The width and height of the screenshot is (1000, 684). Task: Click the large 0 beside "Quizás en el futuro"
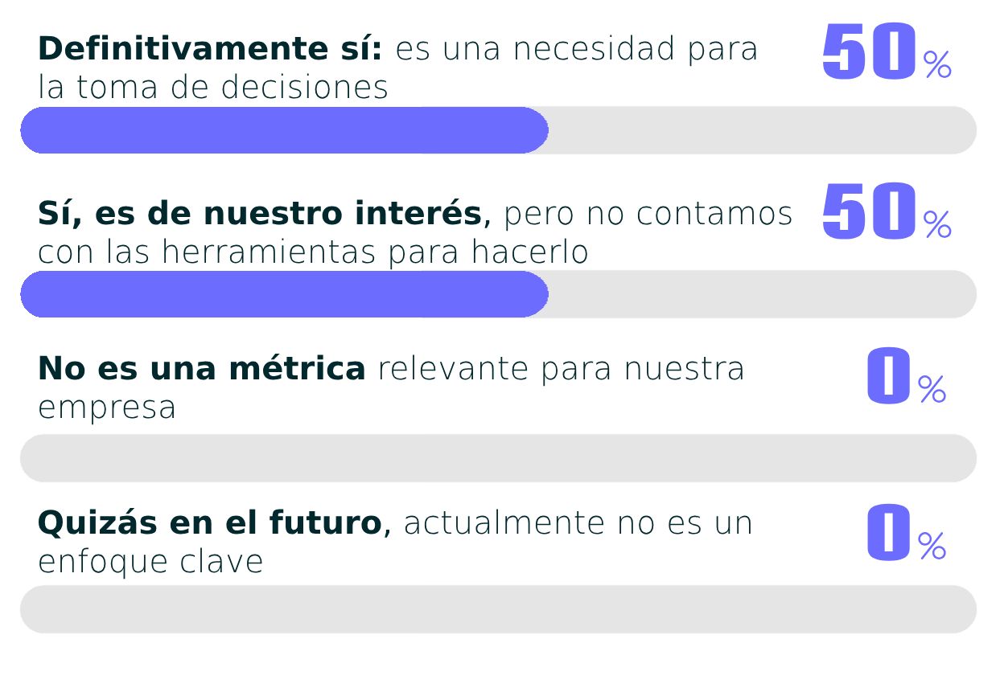tap(888, 532)
